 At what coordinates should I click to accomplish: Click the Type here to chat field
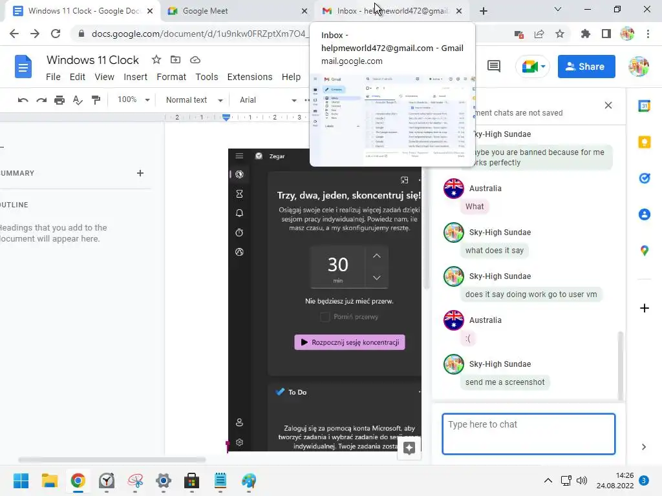point(529,433)
